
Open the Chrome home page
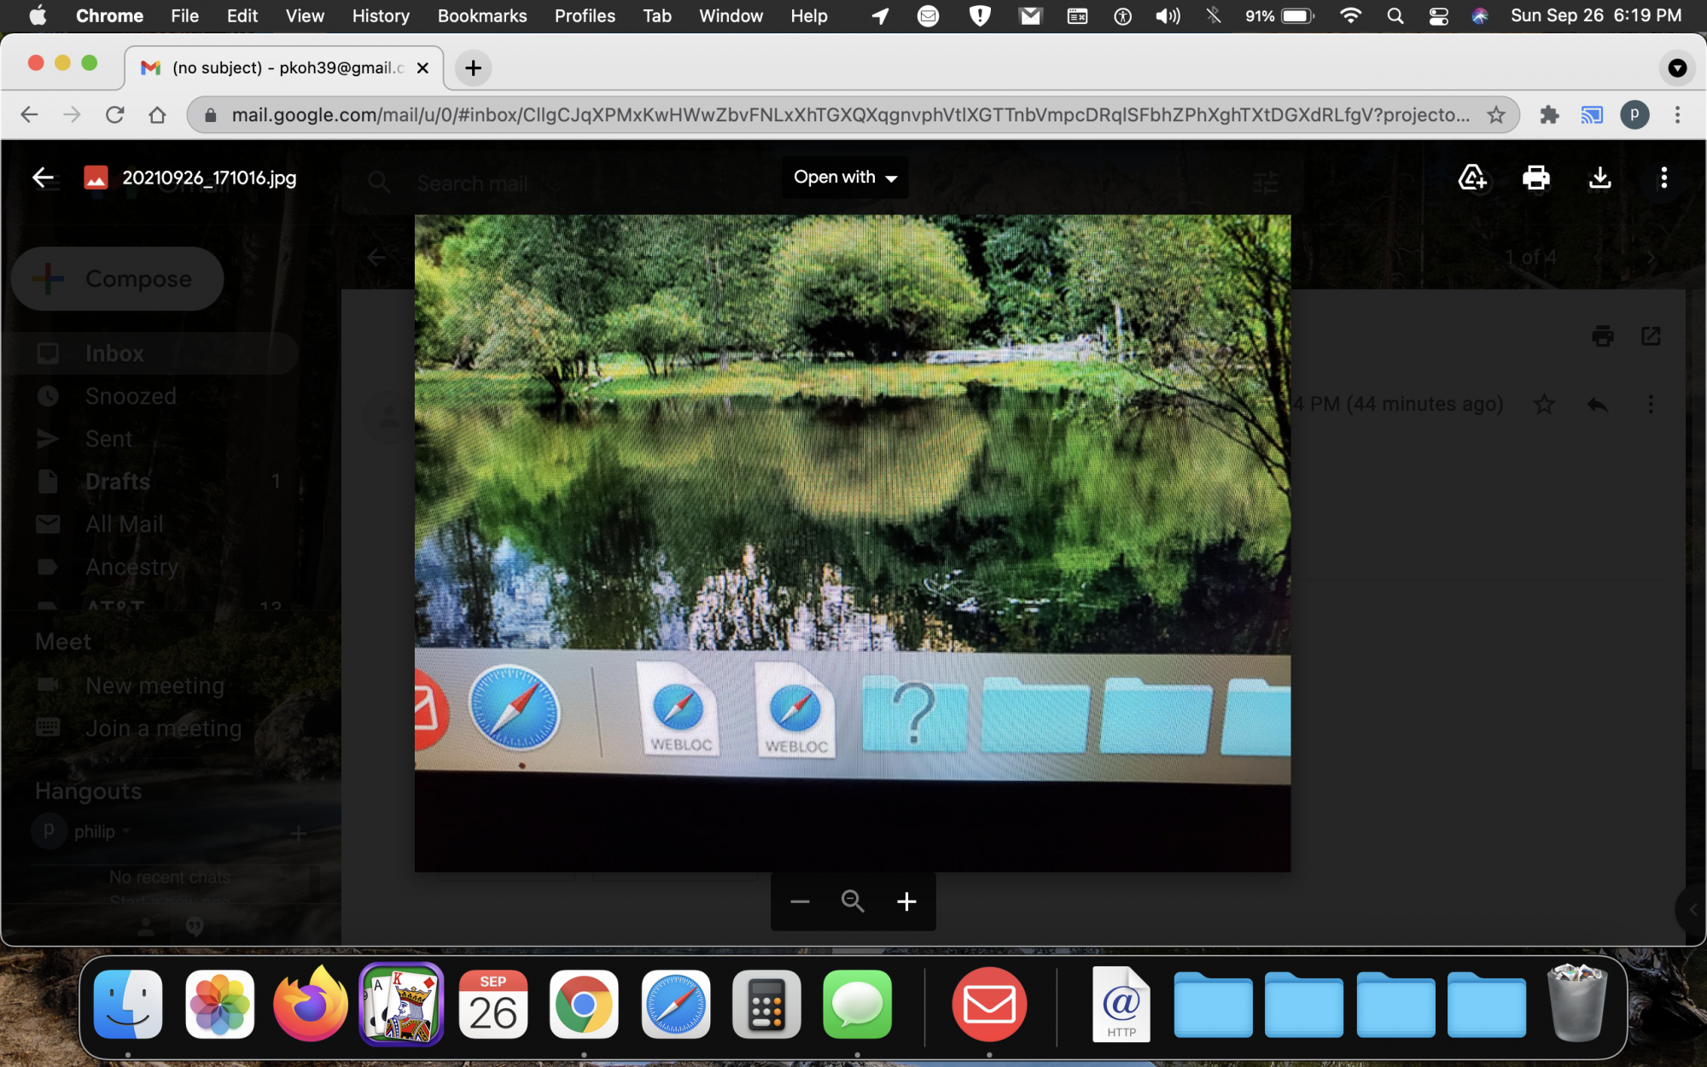point(157,114)
